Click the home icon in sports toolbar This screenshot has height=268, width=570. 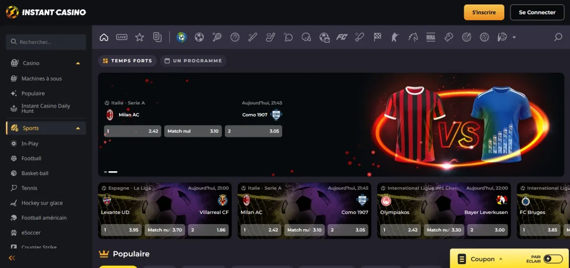[x=104, y=37]
